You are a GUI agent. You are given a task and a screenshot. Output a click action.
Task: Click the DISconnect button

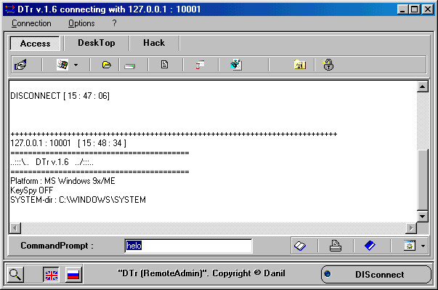(376, 274)
